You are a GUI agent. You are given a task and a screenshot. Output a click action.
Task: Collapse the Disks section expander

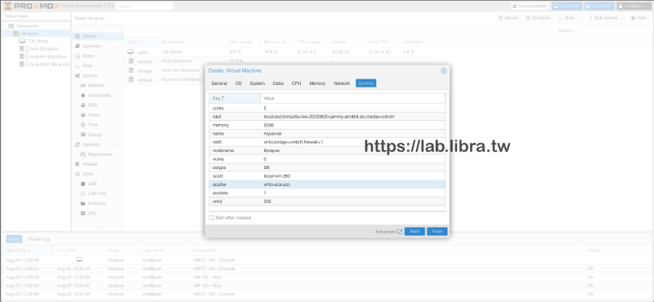coord(117,174)
